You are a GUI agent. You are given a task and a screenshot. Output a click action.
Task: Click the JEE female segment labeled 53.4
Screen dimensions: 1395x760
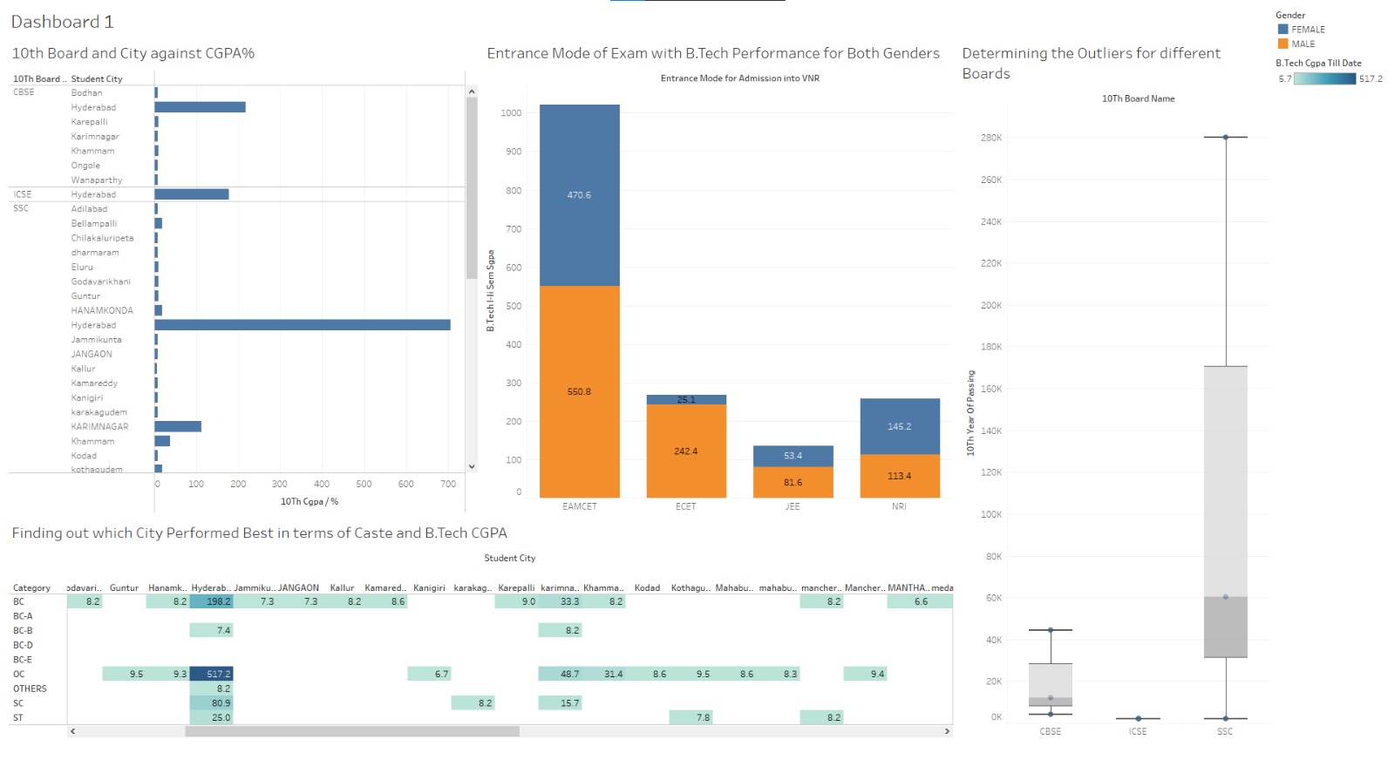click(x=793, y=456)
